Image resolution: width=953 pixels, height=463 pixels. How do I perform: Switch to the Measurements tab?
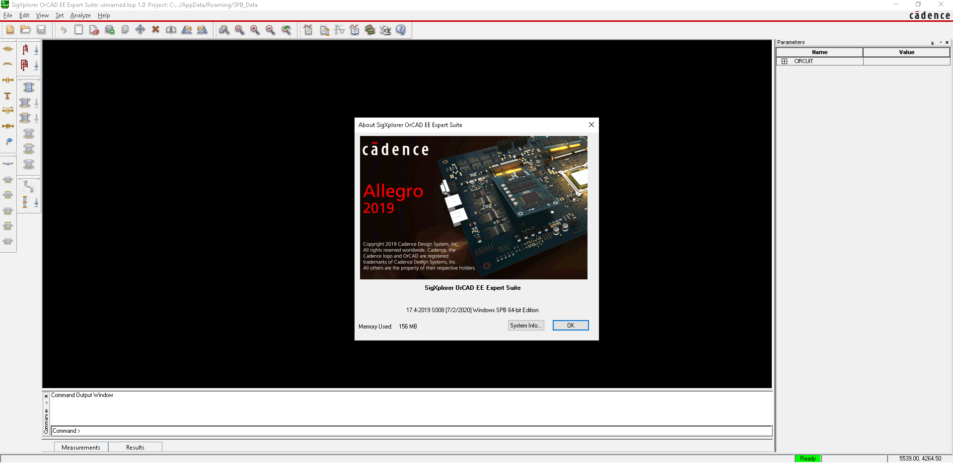tap(81, 447)
